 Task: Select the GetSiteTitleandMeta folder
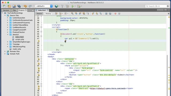(20, 25)
